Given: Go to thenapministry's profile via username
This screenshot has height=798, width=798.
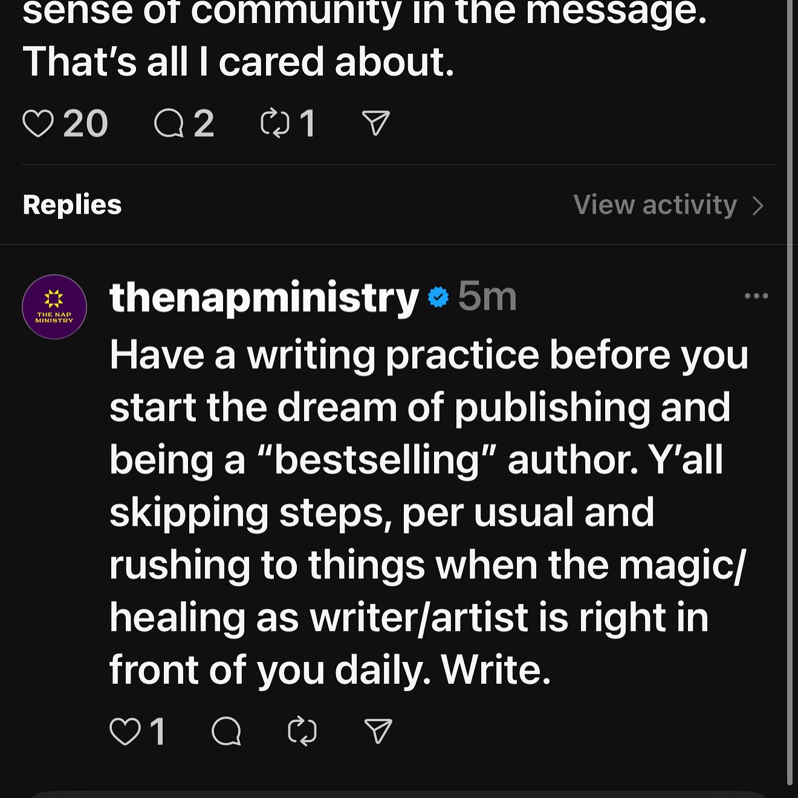Looking at the screenshot, I should (x=264, y=297).
